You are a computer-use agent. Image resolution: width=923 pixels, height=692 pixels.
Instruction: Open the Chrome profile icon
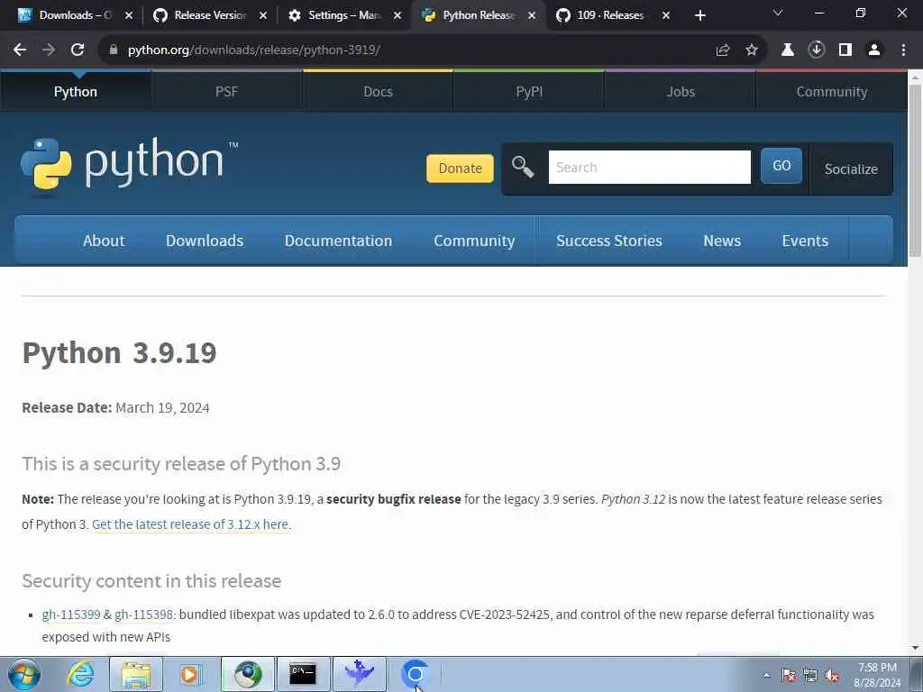(x=874, y=50)
